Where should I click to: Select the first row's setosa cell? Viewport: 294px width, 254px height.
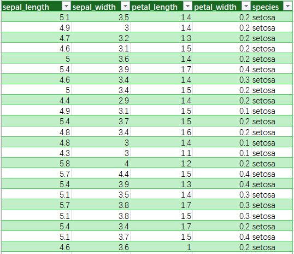pos(272,17)
